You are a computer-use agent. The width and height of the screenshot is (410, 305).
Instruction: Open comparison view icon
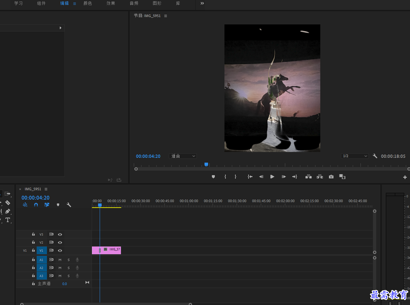(x=342, y=177)
